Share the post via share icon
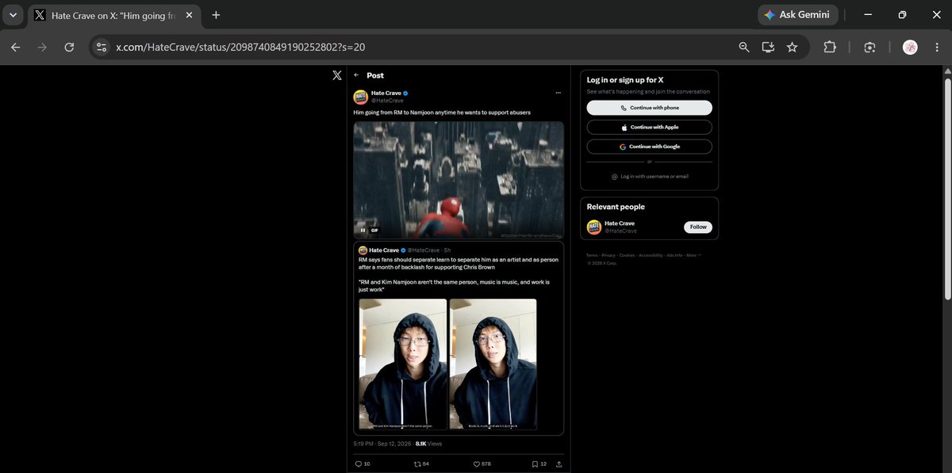This screenshot has width=952, height=473. click(559, 463)
